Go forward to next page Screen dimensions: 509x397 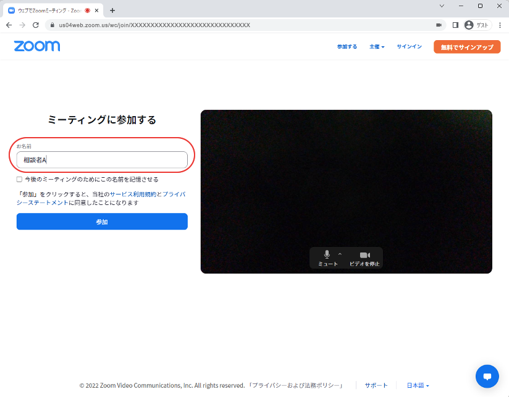point(22,25)
